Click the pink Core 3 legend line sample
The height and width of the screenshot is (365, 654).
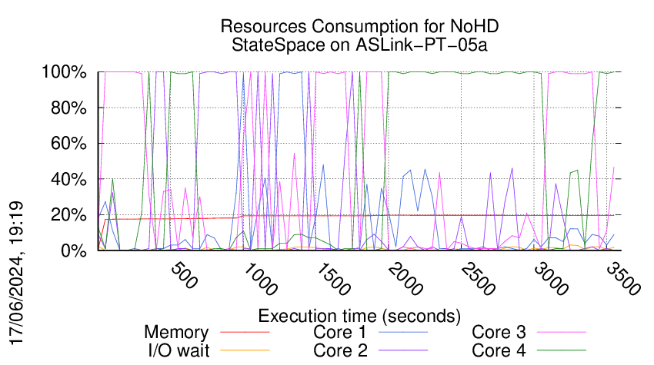[562, 332]
